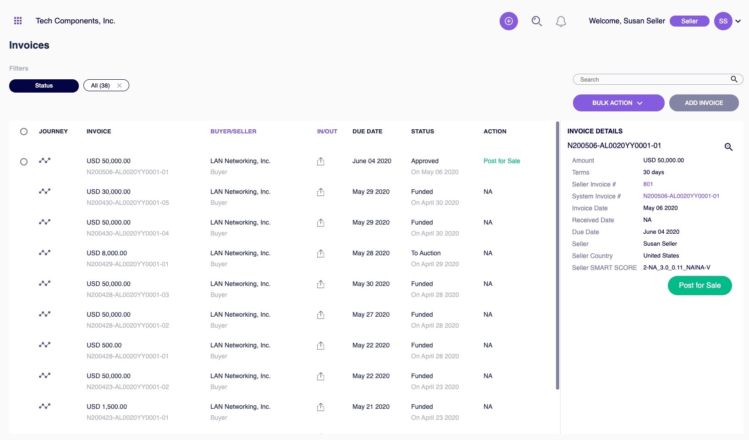
Task: Sort by In/Out column header
Action: tap(327, 132)
